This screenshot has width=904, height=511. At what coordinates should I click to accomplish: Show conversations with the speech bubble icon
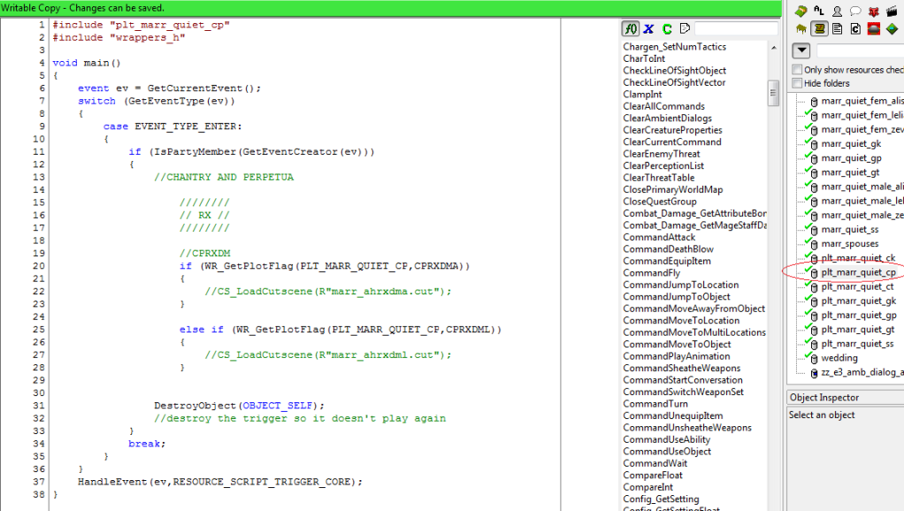[855, 11]
